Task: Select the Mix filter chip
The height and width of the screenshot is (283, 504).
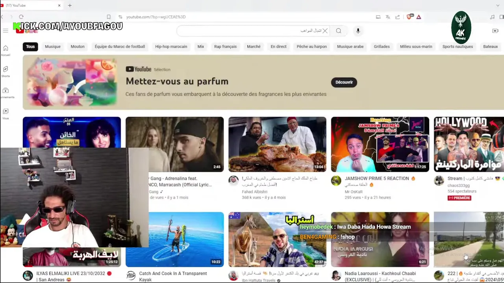Action: (201, 46)
